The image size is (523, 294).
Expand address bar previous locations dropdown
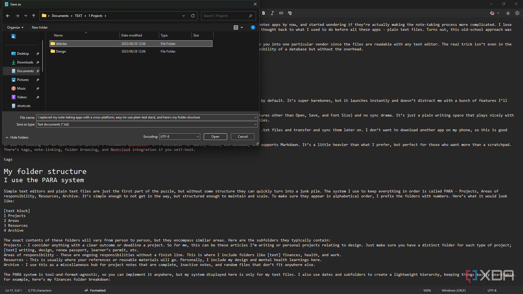[x=184, y=16]
